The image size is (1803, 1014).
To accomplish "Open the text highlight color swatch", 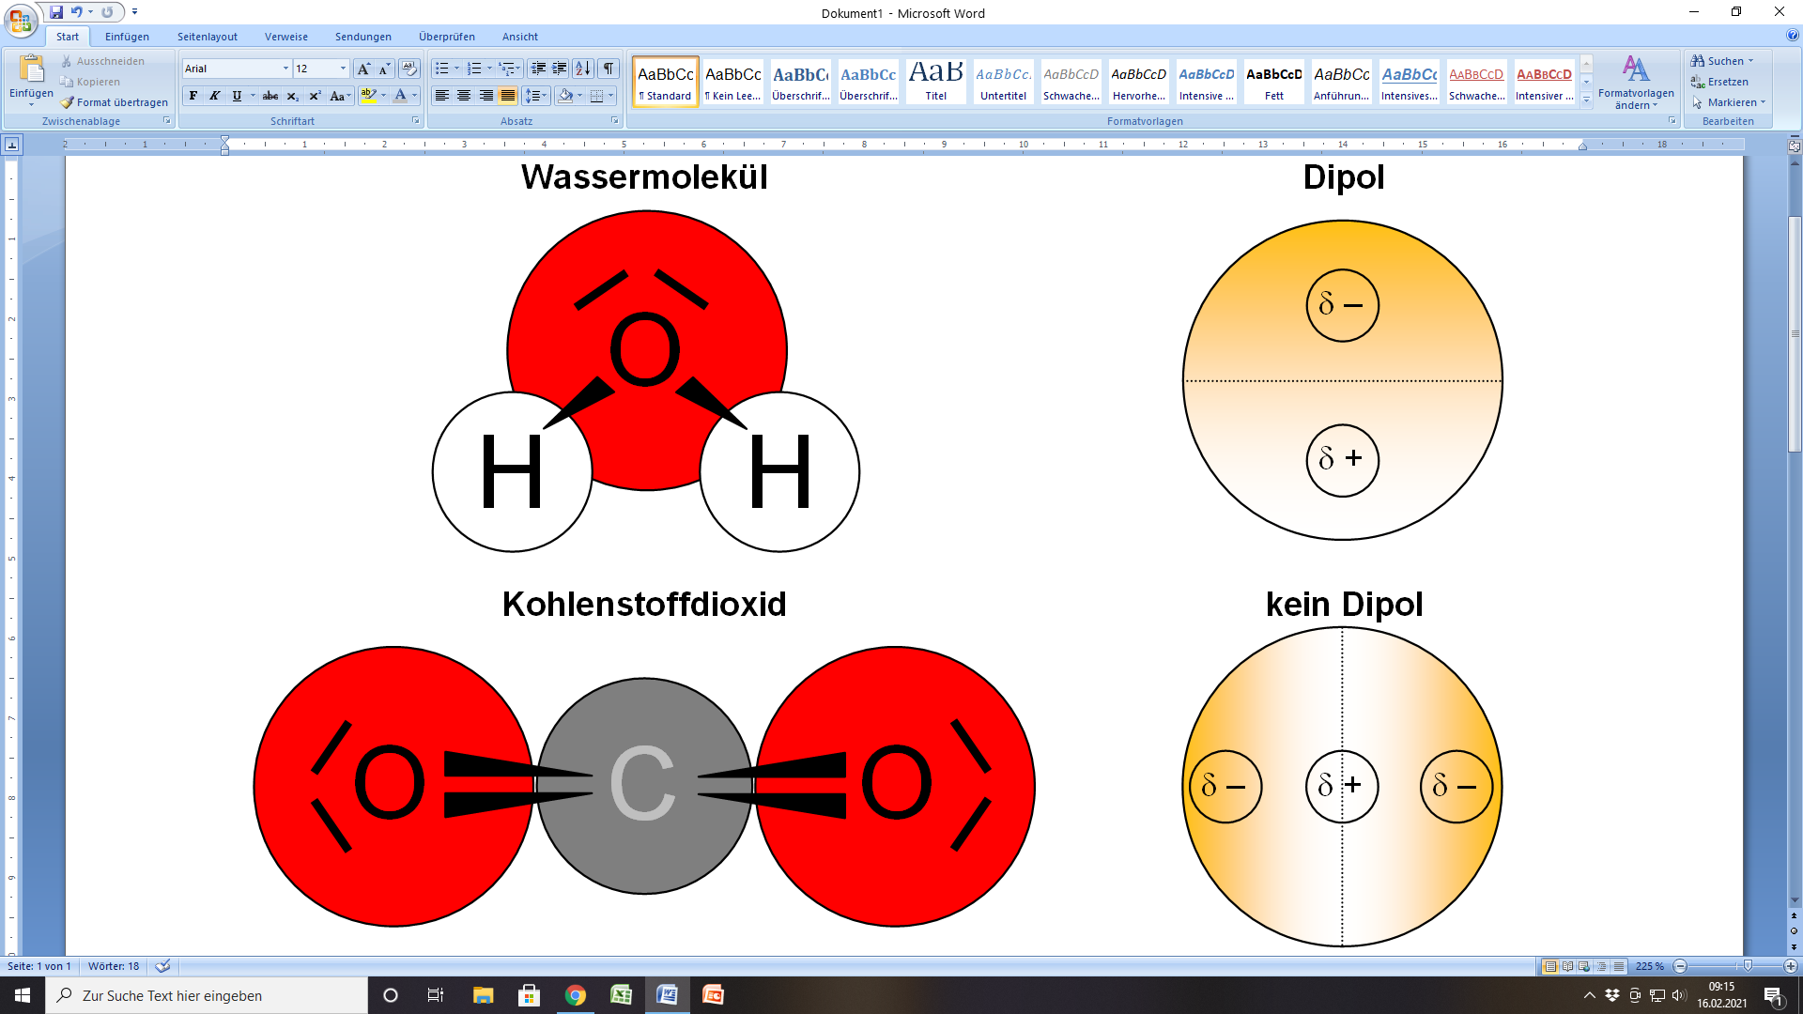I will point(368,96).
